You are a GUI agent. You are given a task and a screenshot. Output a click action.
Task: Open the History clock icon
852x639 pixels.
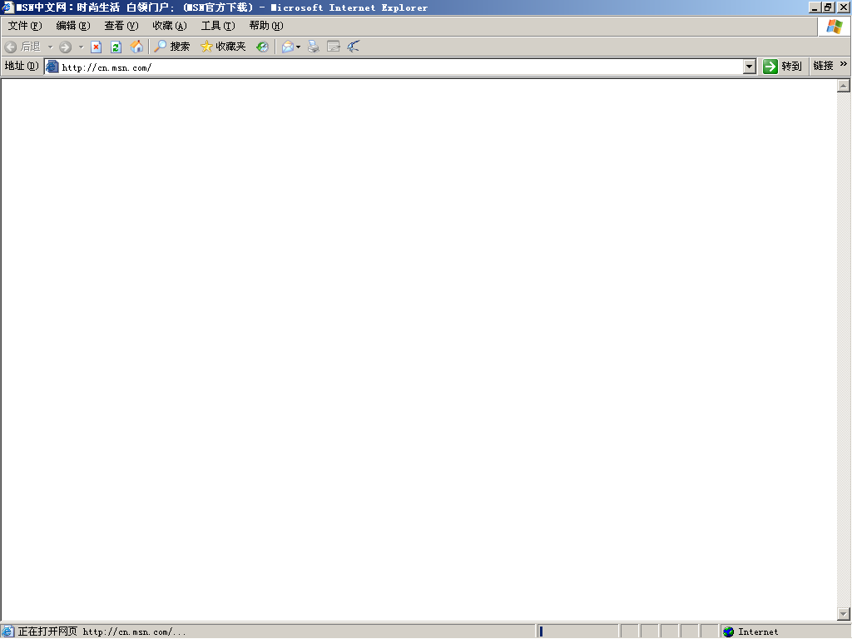(x=262, y=47)
